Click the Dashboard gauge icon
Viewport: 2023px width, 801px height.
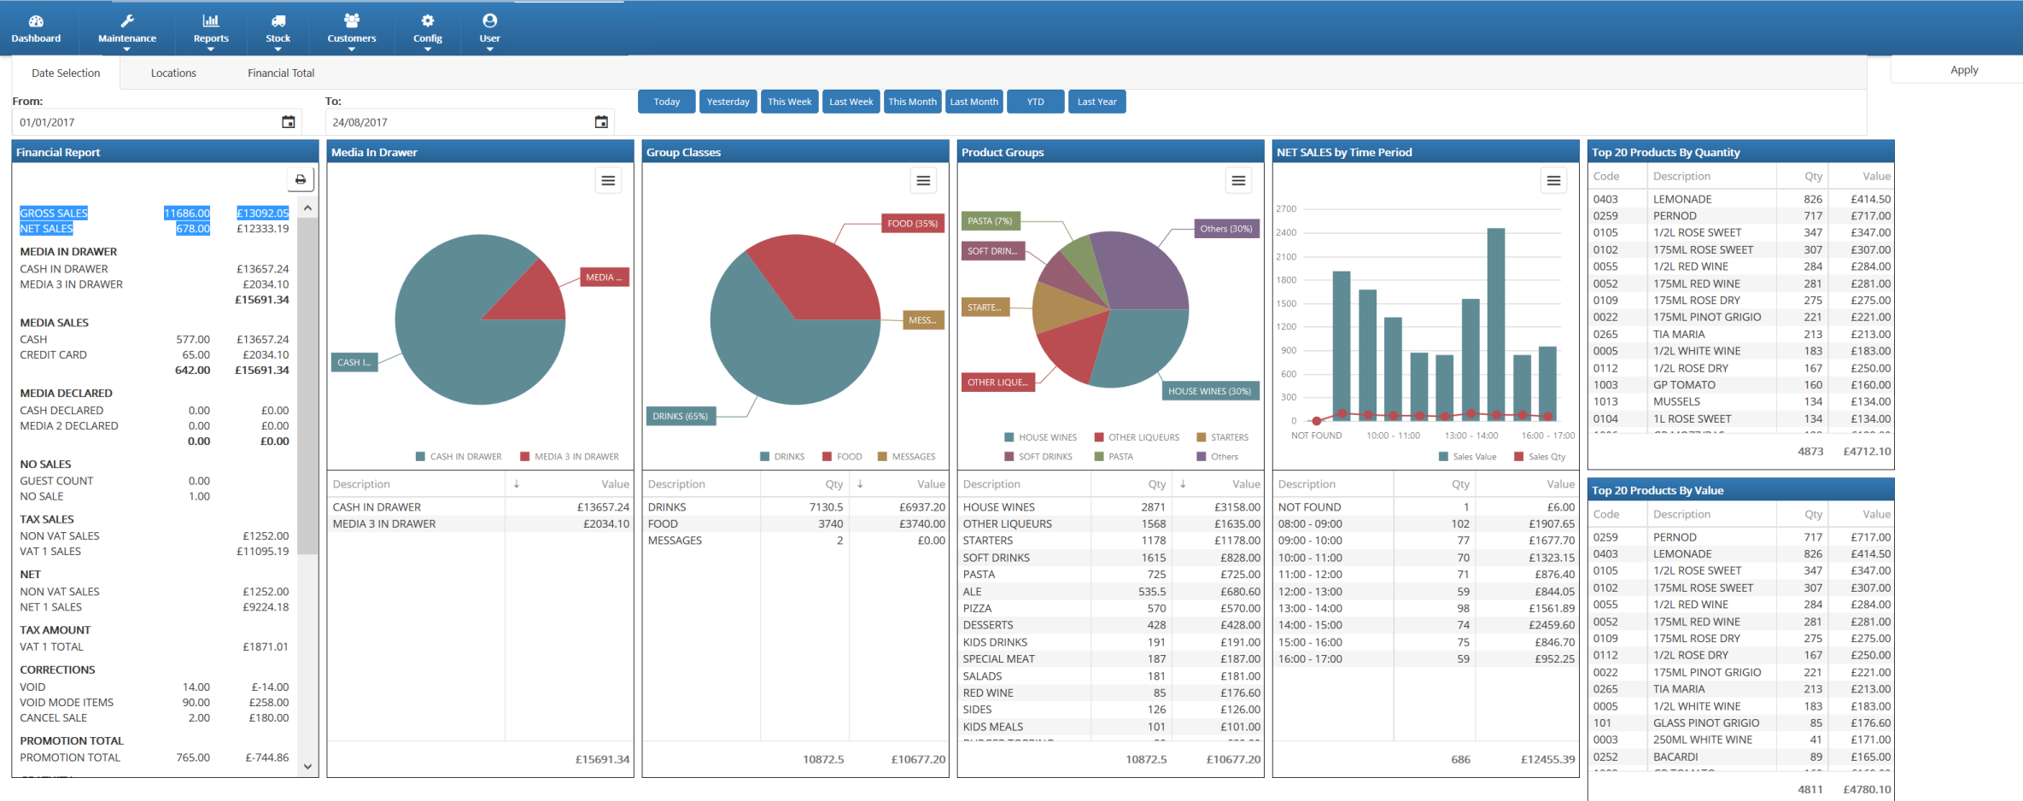(x=36, y=21)
